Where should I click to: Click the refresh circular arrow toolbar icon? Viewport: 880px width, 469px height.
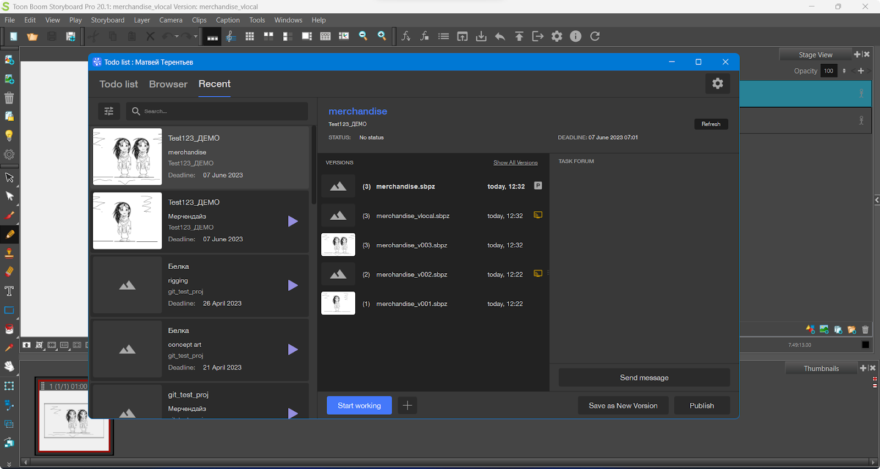pos(595,36)
